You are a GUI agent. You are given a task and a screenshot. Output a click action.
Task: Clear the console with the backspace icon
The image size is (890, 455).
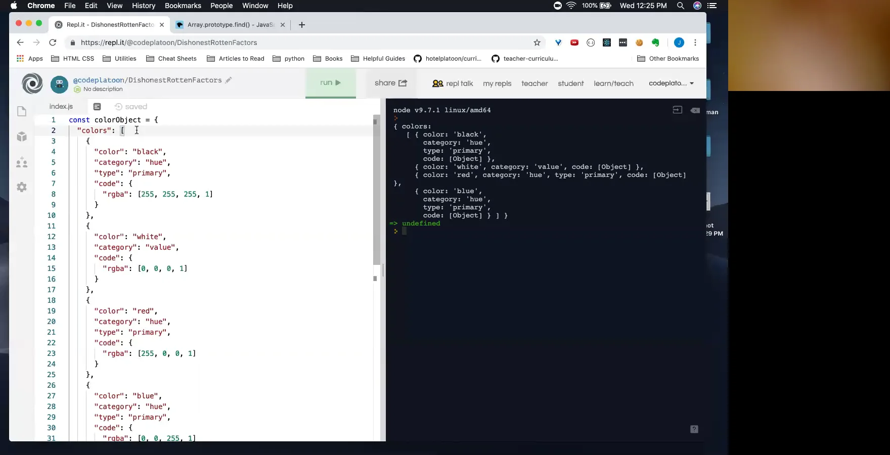click(x=695, y=110)
